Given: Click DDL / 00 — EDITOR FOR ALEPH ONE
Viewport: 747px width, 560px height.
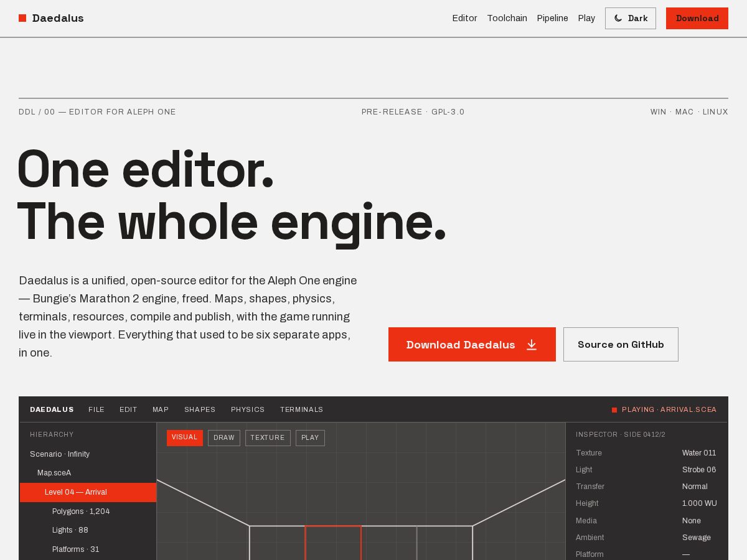Looking at the screenshot, I should tap(97, 112).
